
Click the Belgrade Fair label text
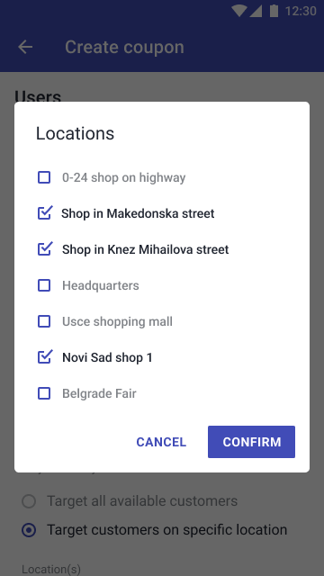99,393
